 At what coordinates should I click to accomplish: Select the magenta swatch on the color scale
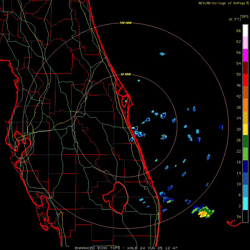pyautogui.click(x=245, y=55)
